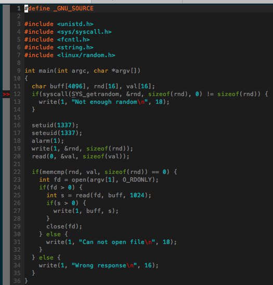Click the "Can not open file\n" string

pyautogui.click(x=116, y=242)
